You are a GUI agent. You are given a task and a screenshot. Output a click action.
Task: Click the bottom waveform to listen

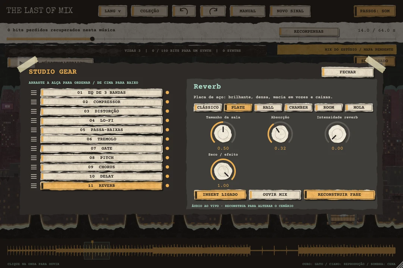coord(201,251)
